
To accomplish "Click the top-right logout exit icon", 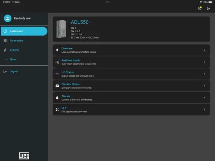I will [x=208, y=8].
